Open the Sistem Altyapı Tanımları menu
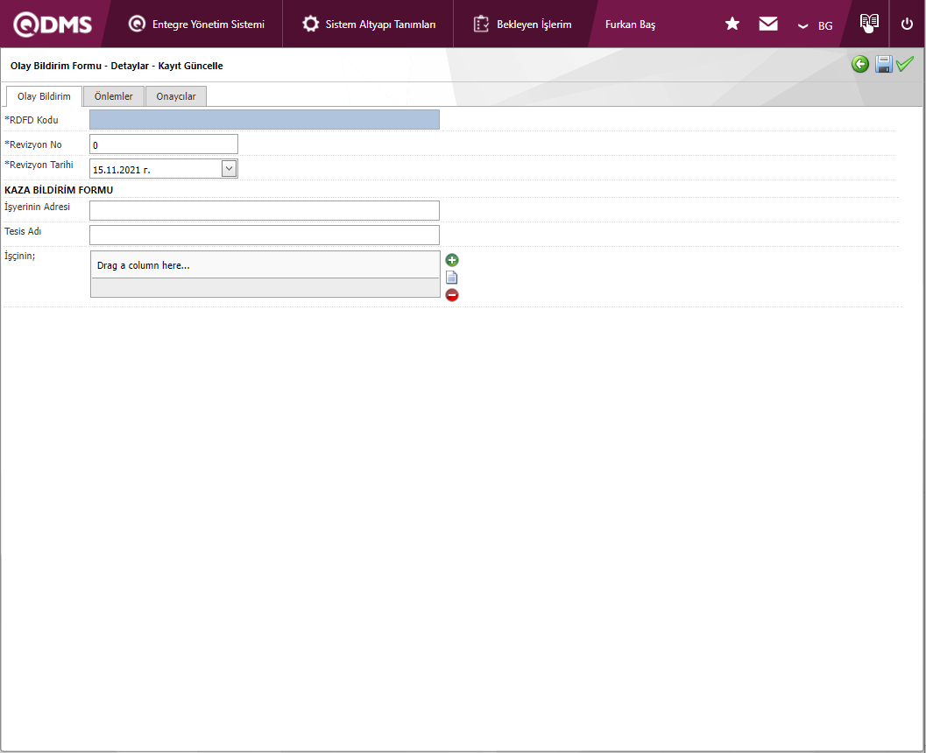Viewport: 926px width, 753px height. click(x=369, y=25)
